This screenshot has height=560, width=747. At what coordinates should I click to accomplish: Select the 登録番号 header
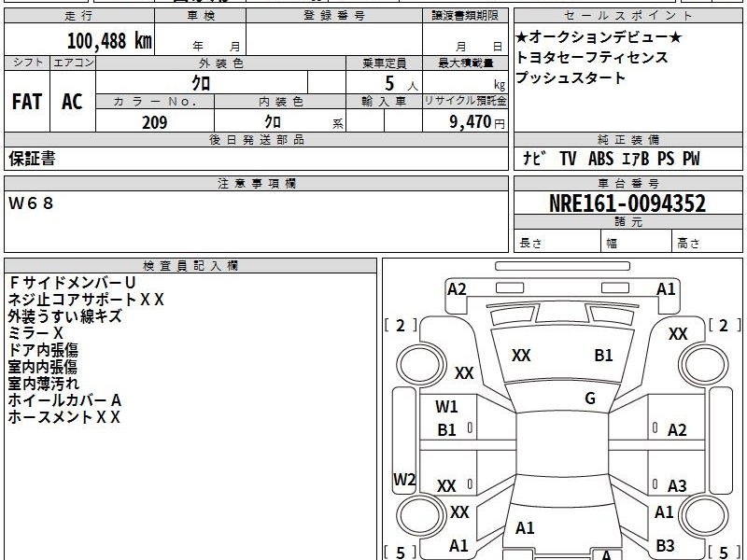coord(334,16)
